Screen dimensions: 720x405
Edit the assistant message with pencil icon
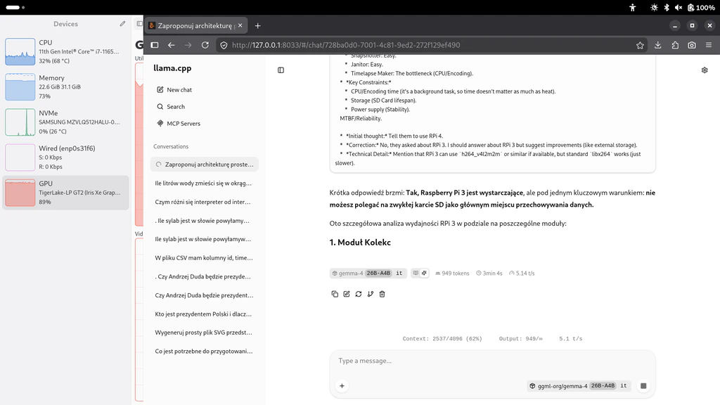point(347,294)
